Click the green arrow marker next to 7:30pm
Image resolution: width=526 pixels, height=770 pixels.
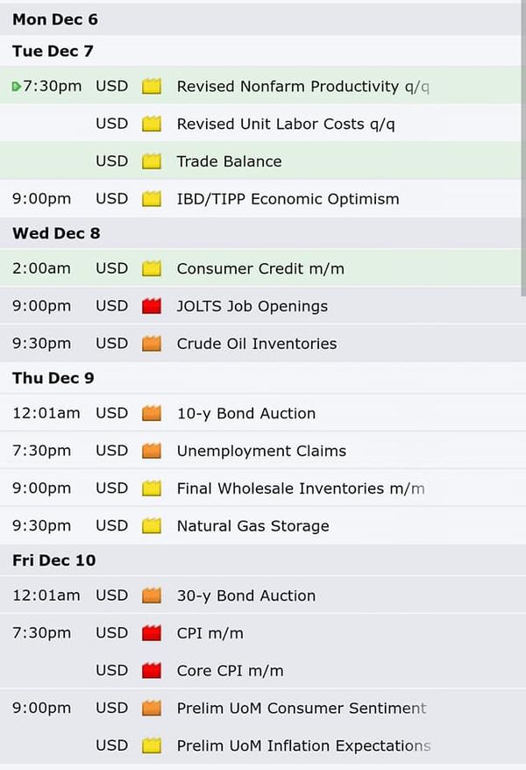pos(16,87)
